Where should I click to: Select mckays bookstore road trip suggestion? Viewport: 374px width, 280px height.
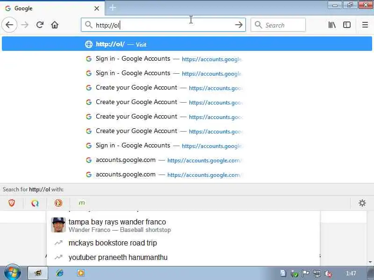click(x=183, y=243)
